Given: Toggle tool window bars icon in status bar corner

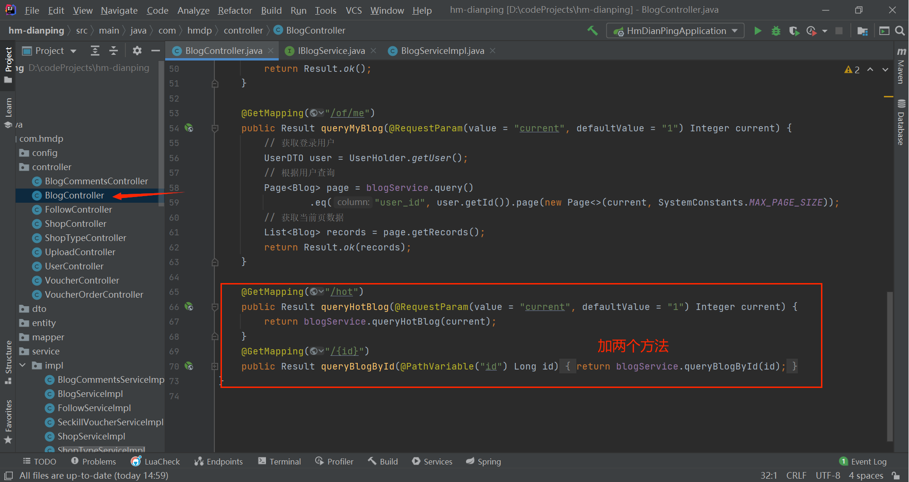Looking at the screenshot, I should click(x=9, y=475).
